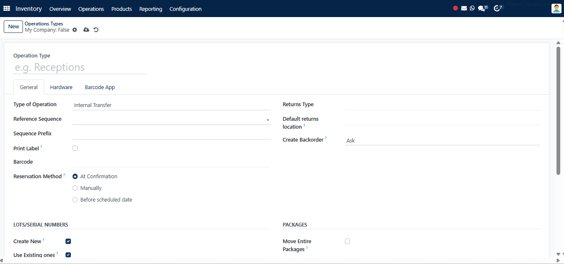Image resolution: width=564 pixels, height=264 pixels.
Task: Save record with the cloud upload icon
Action: (x=86, y=30)
